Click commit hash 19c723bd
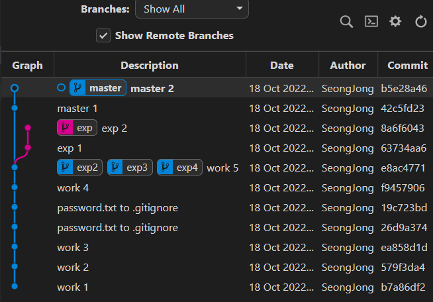Screen dimensions: 433x302 point(404,208)
